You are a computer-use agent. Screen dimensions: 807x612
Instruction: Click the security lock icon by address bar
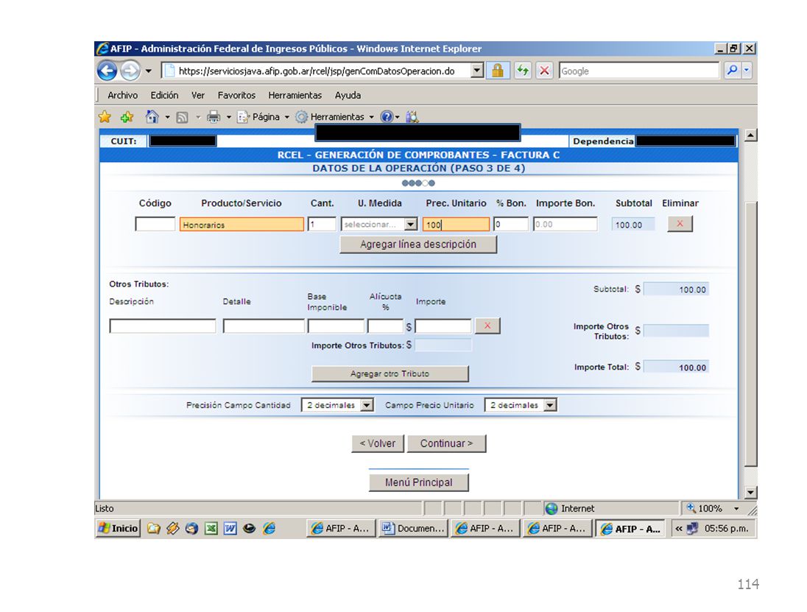tap(497, 71)
